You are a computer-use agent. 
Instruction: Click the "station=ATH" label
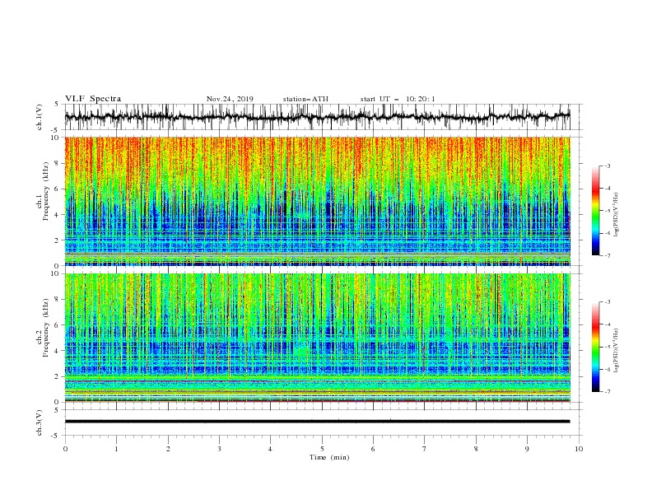[305, 99]
